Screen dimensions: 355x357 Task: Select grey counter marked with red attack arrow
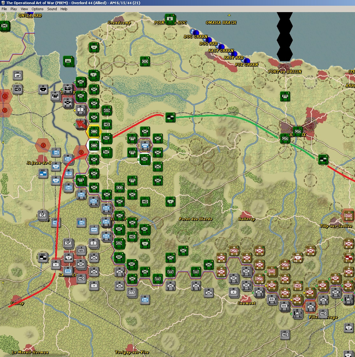tap(81, 124)
